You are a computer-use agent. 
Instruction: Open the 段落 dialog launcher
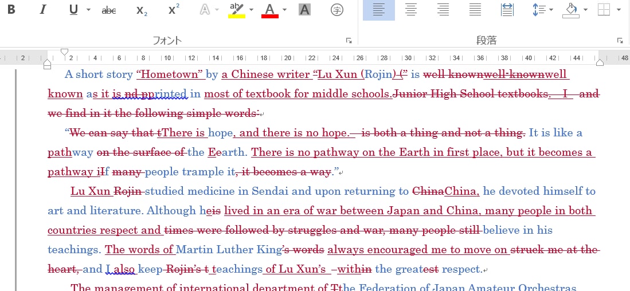coord(621,41)
